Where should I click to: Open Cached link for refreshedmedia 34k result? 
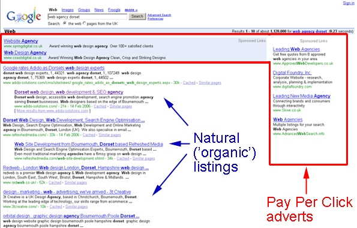pyautogui.click(x=123, y=158)
